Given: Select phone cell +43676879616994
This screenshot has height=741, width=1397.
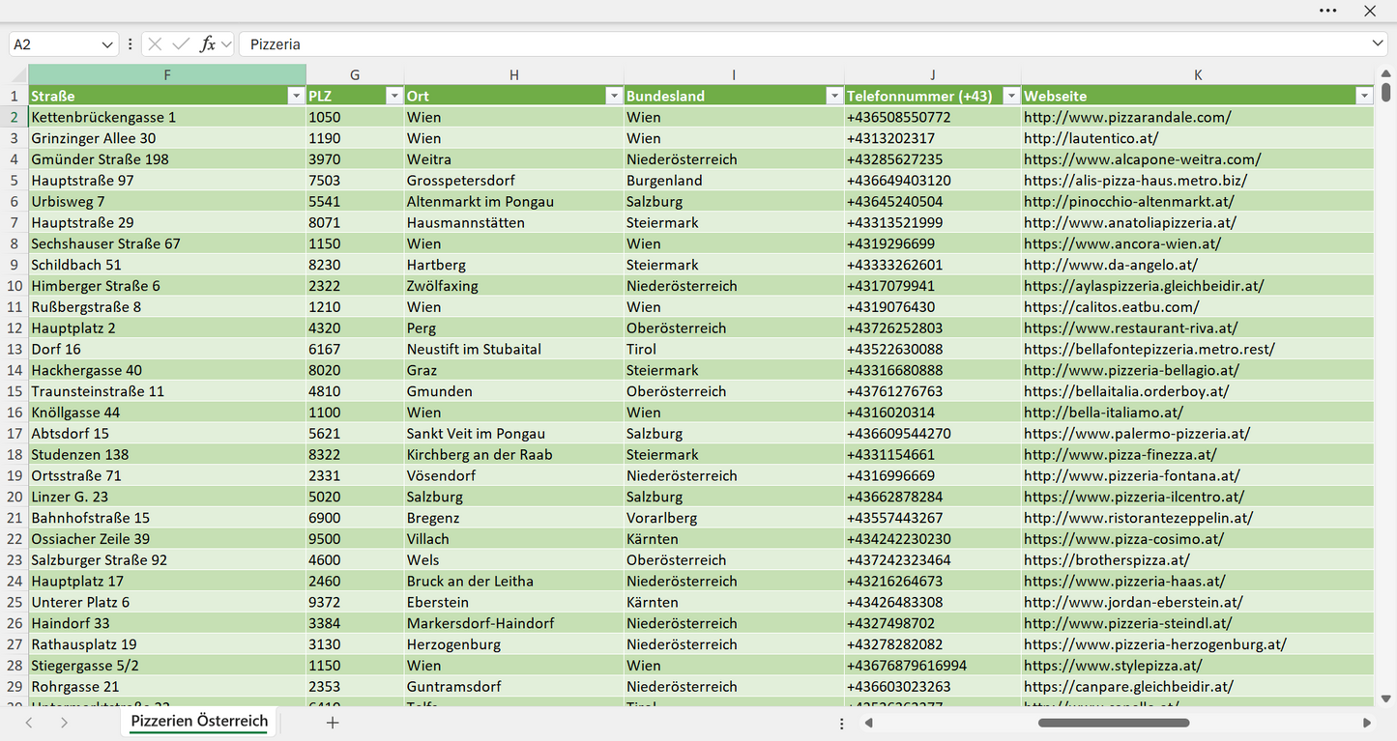Looking at the screenshot, I should [x=932, y=666].
